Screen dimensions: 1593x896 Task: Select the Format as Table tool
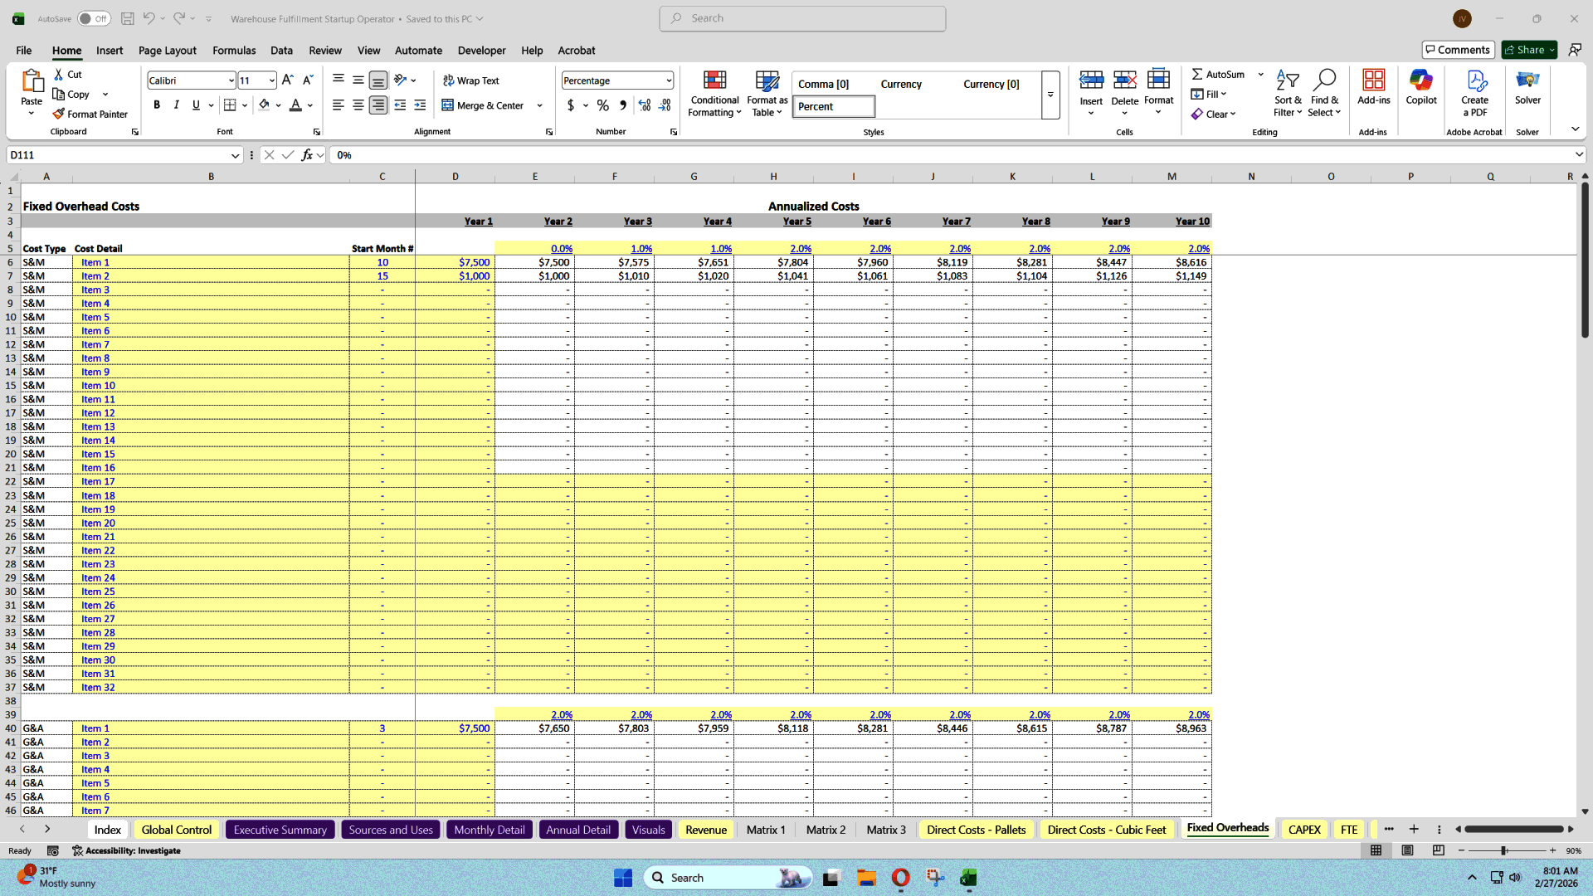click(x=766, y=93)
